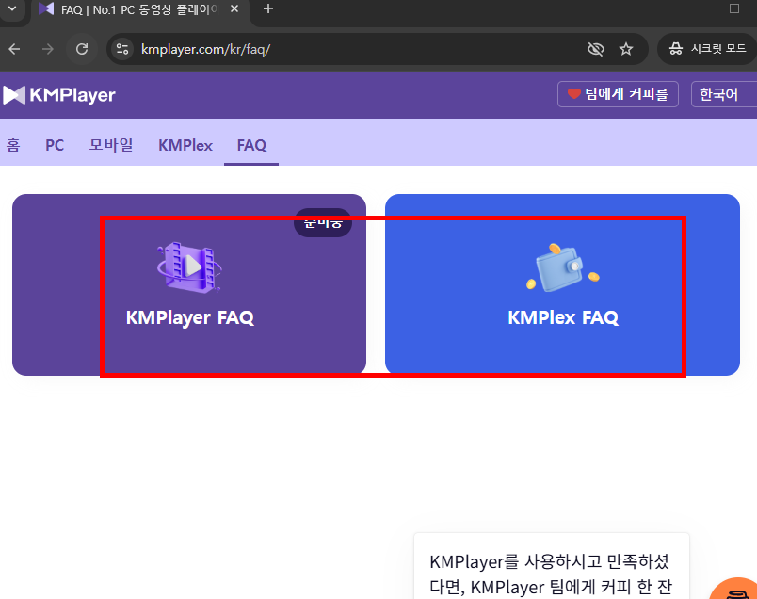
Task: Select the FAQ browser tab
Action: (x=140, y=9)
